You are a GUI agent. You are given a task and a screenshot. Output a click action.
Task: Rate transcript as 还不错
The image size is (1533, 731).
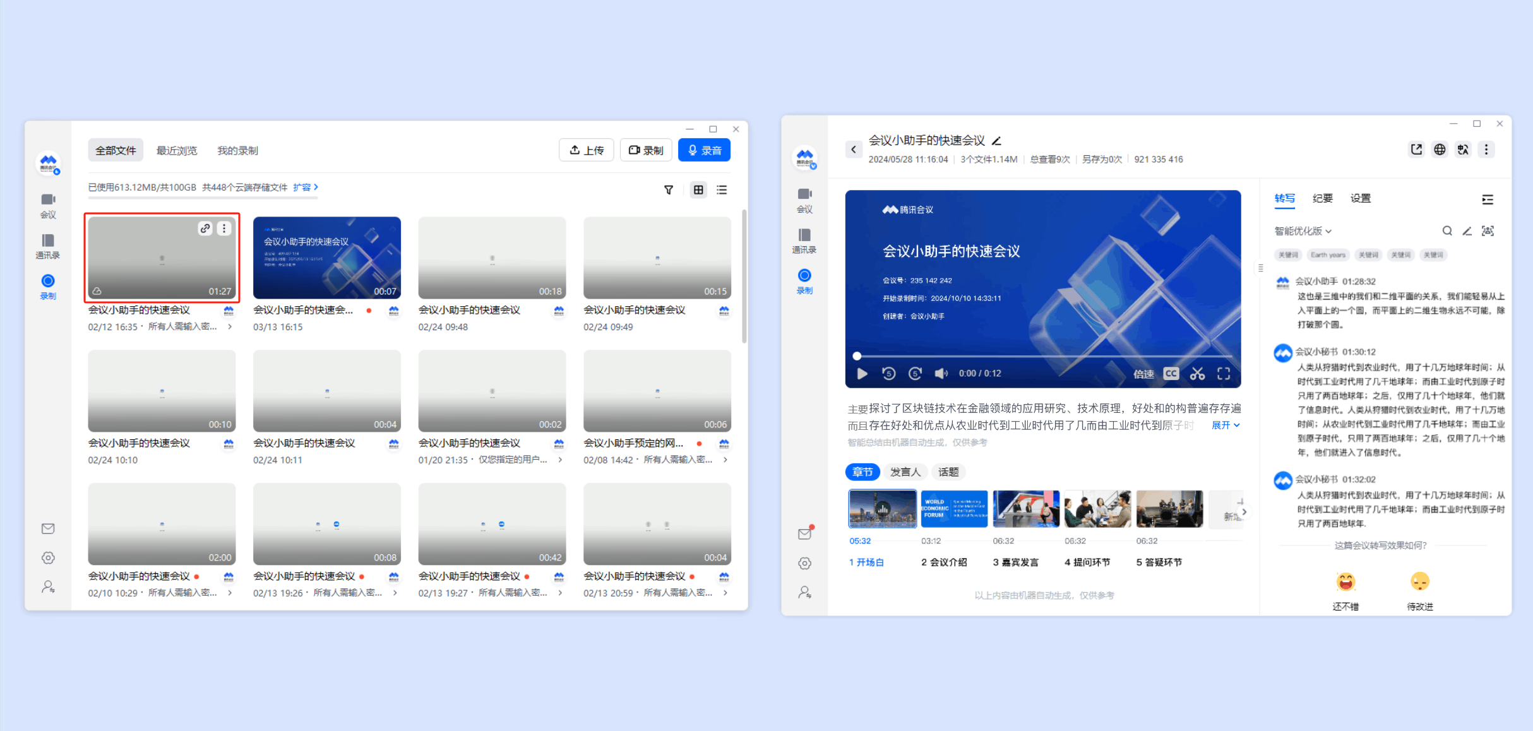coord(1345,590)
